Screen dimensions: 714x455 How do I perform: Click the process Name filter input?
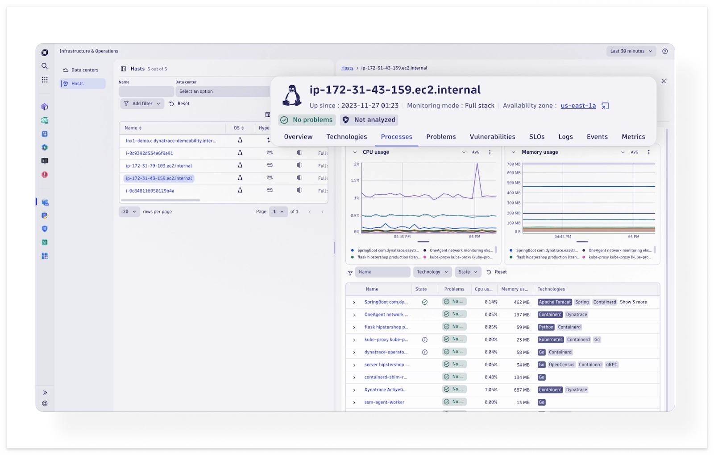click(x=382, y=272)
